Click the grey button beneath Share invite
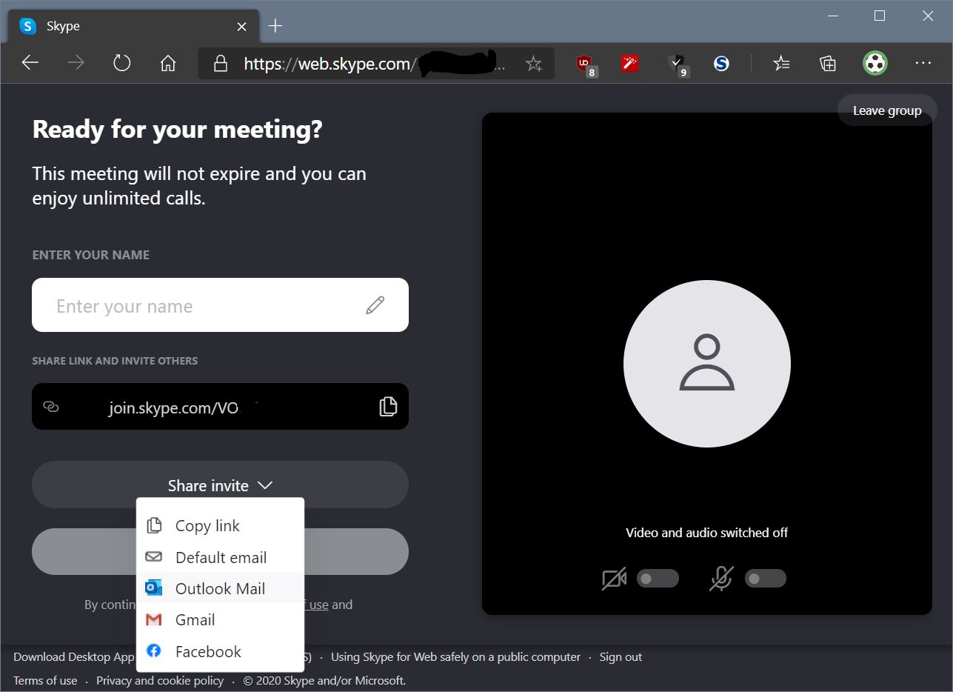953x692 pixels. (x=220, y=551)
